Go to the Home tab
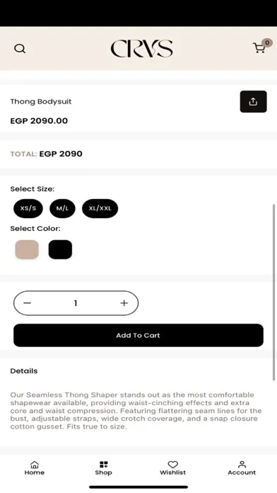The height and width of the screenshot is (493, 277). tap(35, 467)
